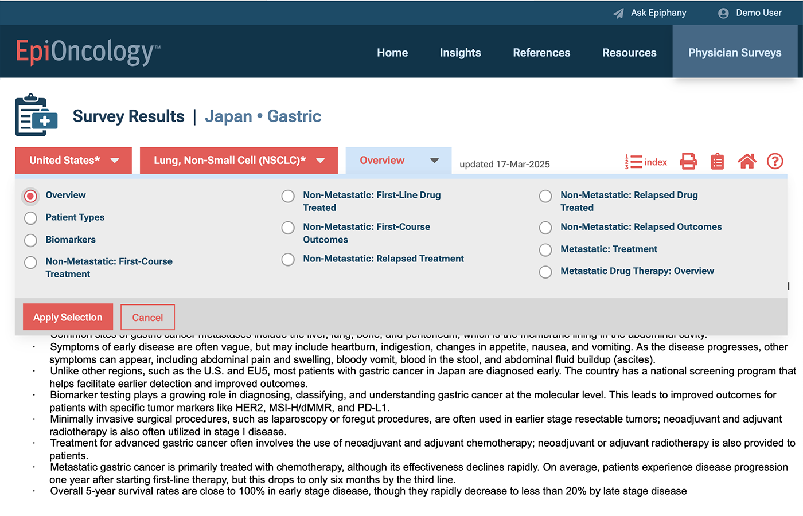Click the red home icon
The image size is (803, 516).
pyautogui.click(x=747, y=162)
